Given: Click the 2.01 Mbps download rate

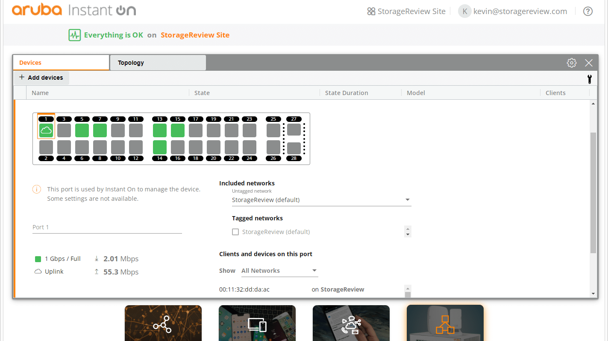Looking at the screenshot, I should tap(121, 259).
